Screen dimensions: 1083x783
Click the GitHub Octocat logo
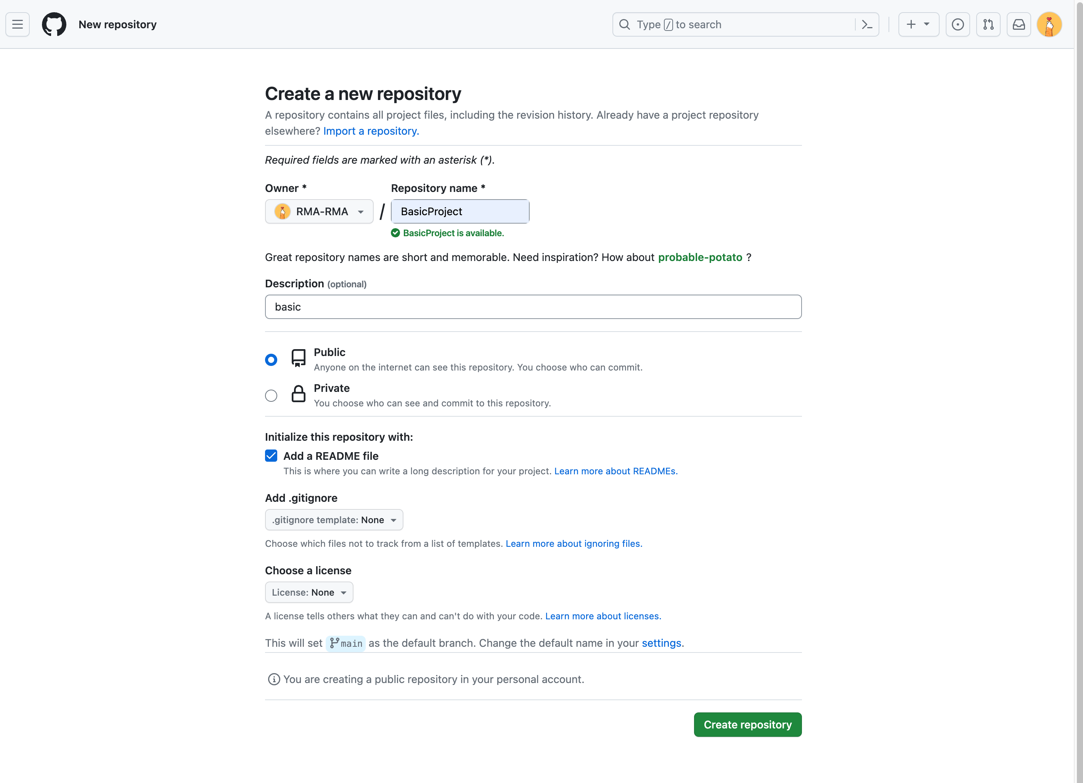pos(54,24)
